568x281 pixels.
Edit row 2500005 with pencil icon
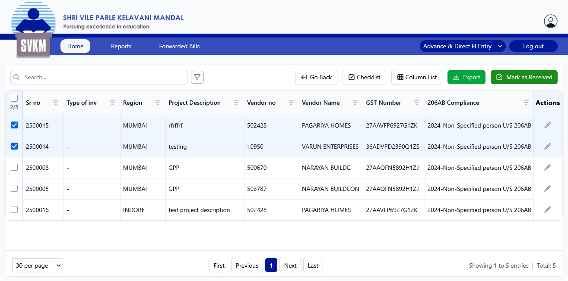(548, 189)
